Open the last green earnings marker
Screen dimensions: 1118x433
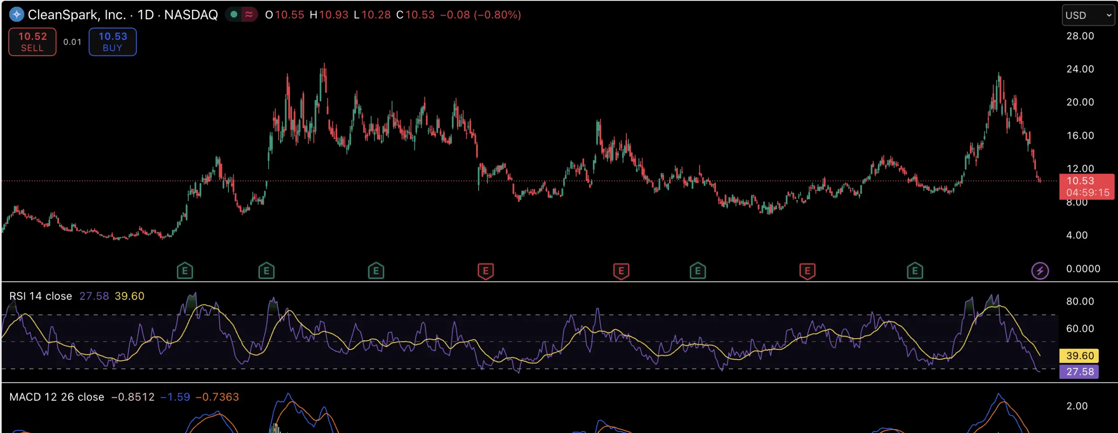tap(915, 271)
